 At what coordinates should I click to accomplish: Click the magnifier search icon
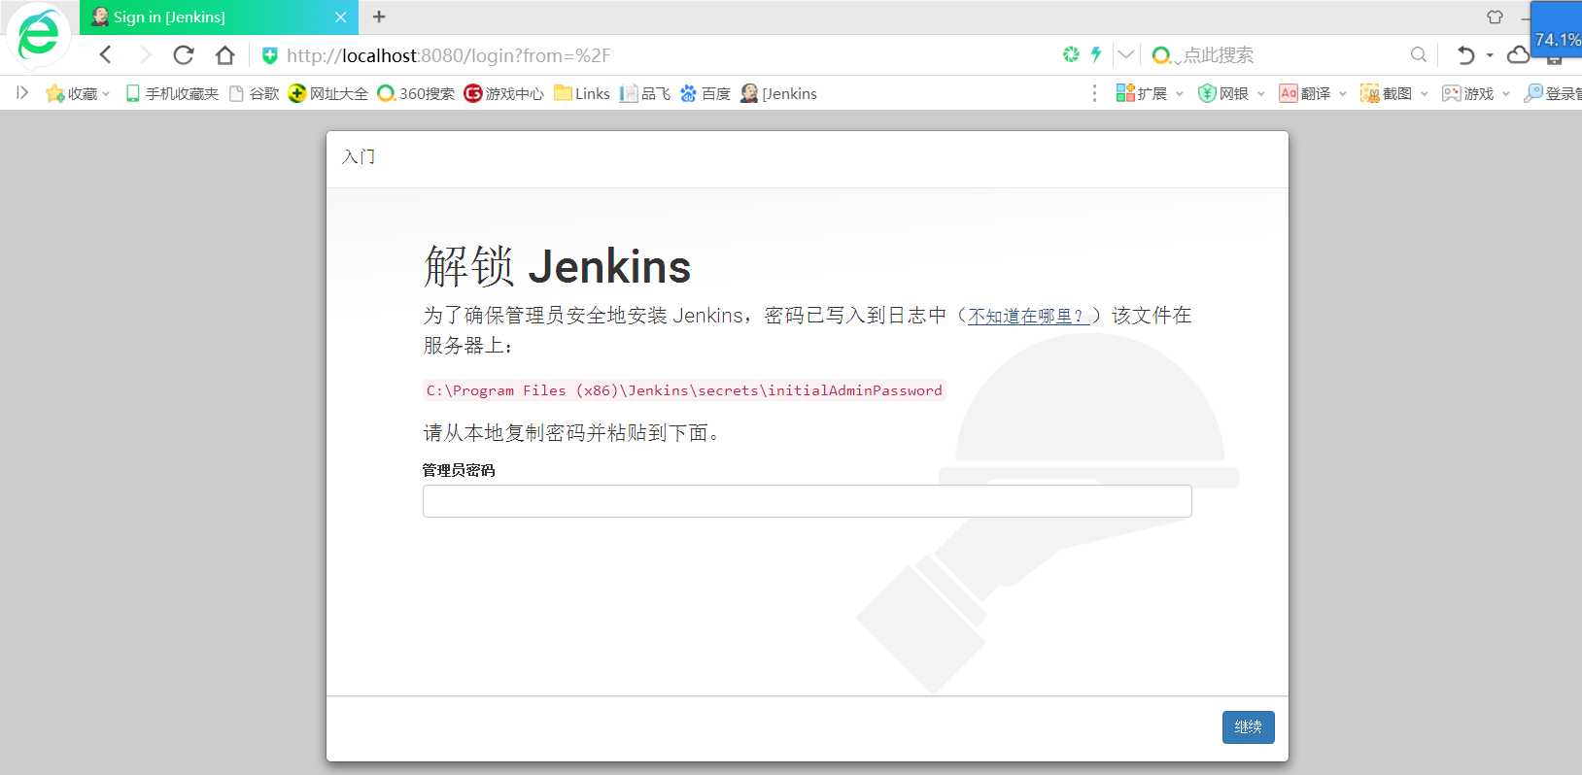(1419, 55)
